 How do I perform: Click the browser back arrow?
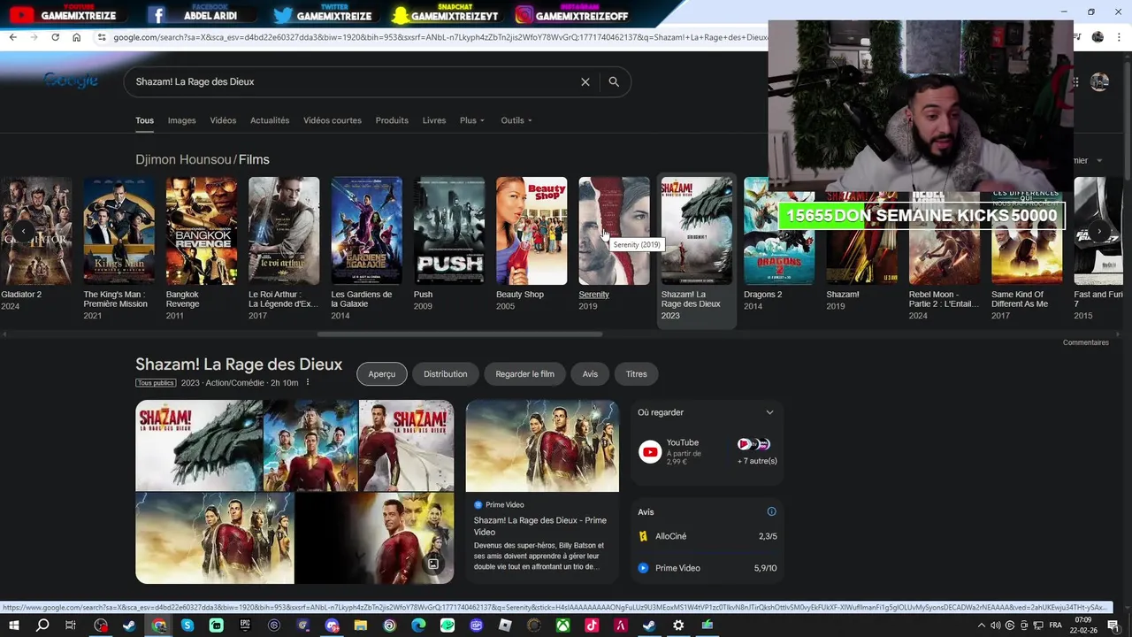(12, 37)
